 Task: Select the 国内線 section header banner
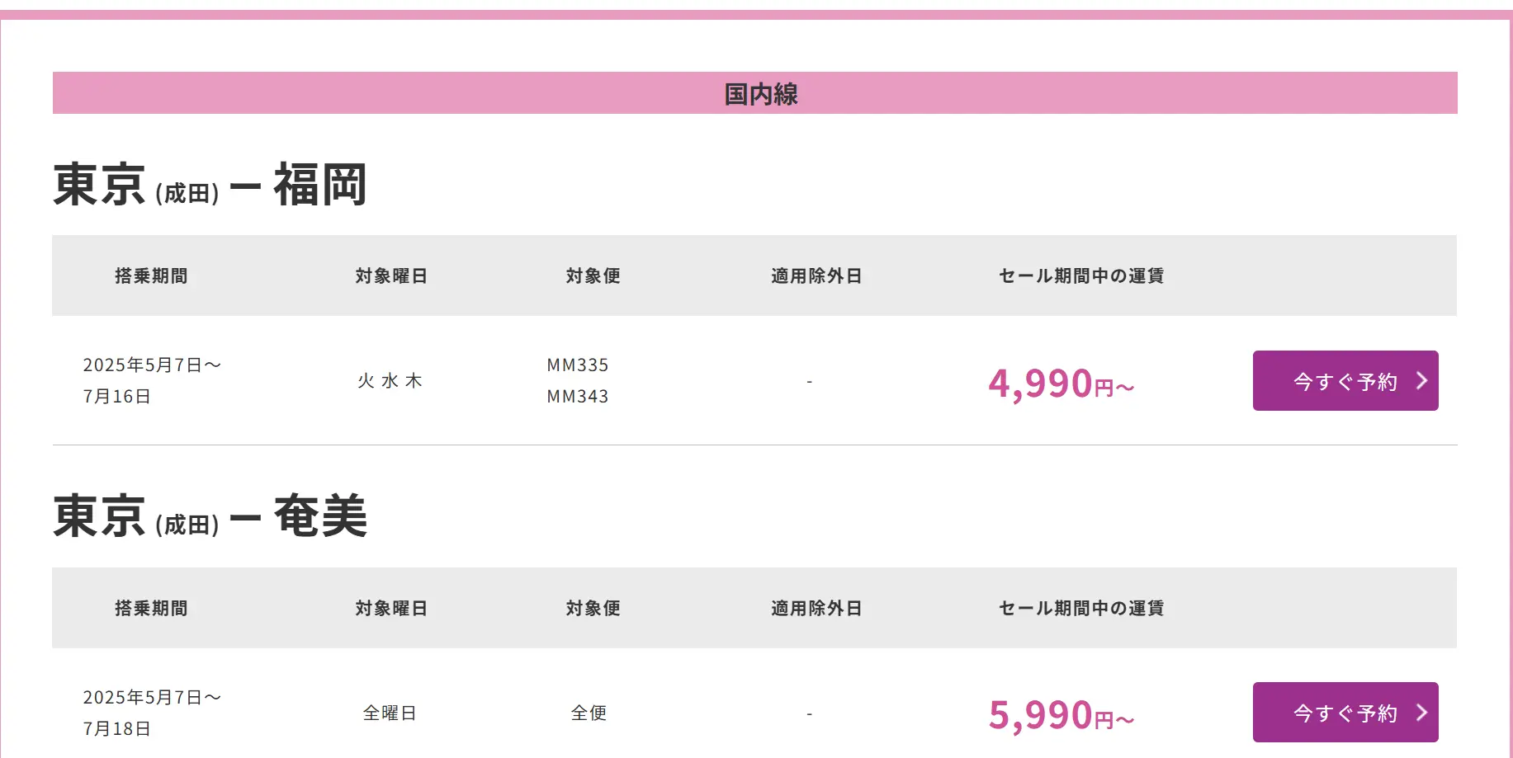(754, 93)
